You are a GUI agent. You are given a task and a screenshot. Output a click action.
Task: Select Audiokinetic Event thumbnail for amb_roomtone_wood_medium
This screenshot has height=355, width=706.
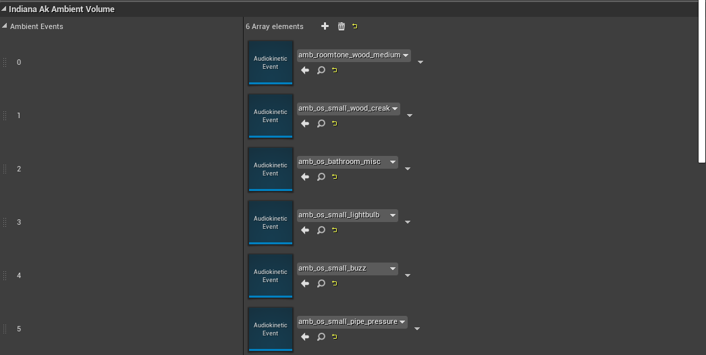(270, 63)
